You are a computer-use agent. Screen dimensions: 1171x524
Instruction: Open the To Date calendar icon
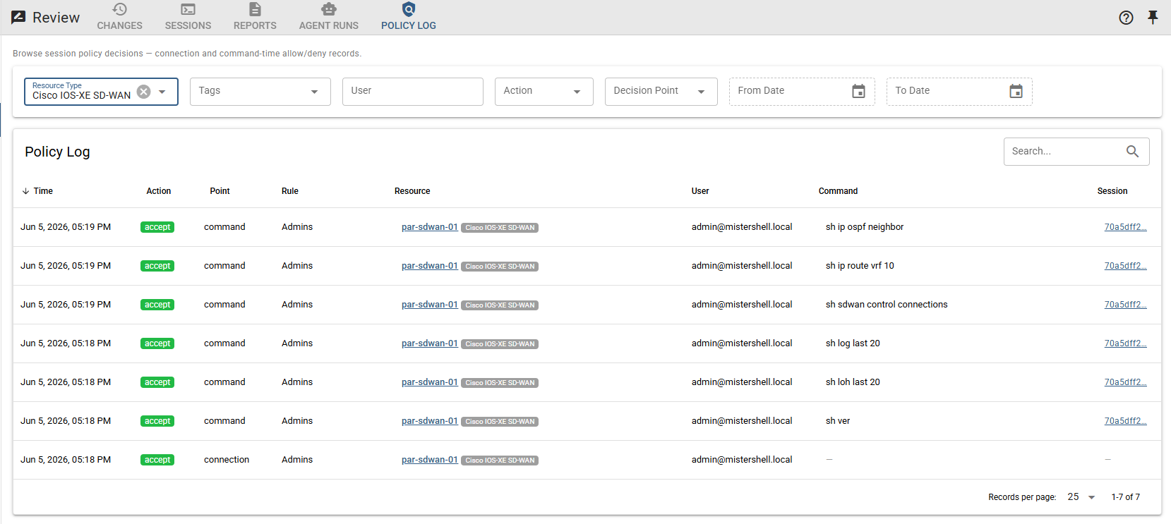click(x=1016, y=91)
